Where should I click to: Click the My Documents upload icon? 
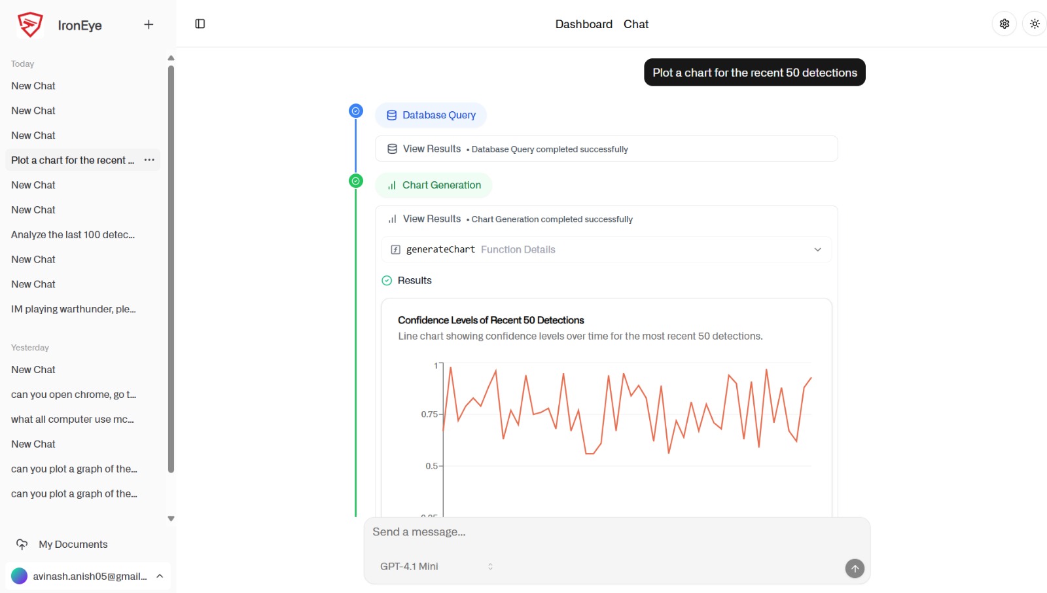click(x=22, y=544)
